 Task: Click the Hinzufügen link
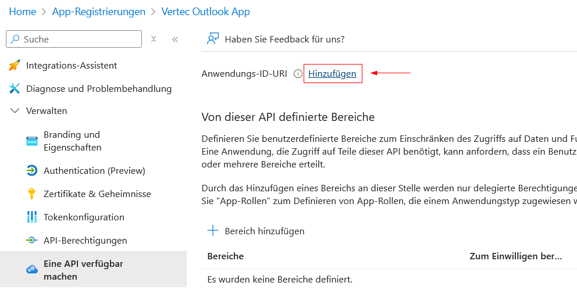(x=332, y=74)
